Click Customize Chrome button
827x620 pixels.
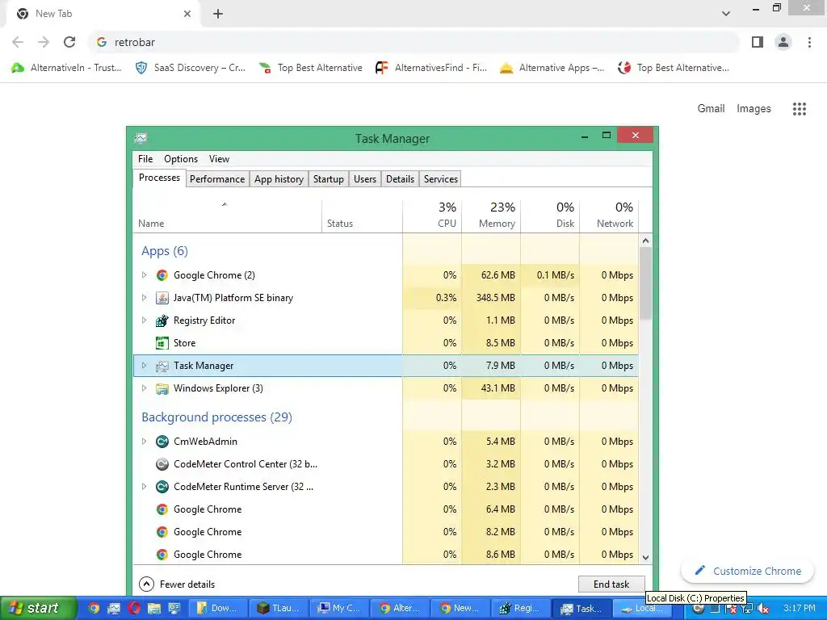coord(747,571)
